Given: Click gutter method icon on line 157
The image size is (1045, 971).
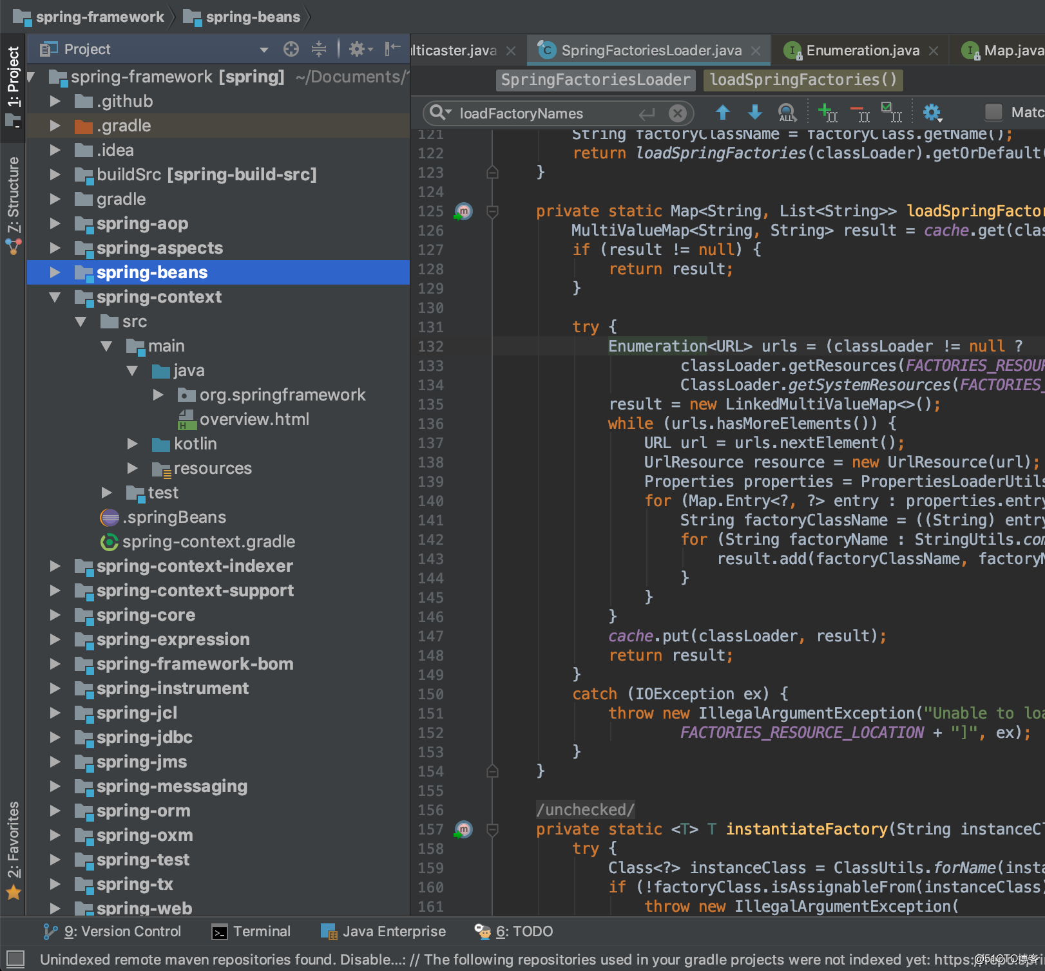Looking at the screenshot, I should point(463,829).
